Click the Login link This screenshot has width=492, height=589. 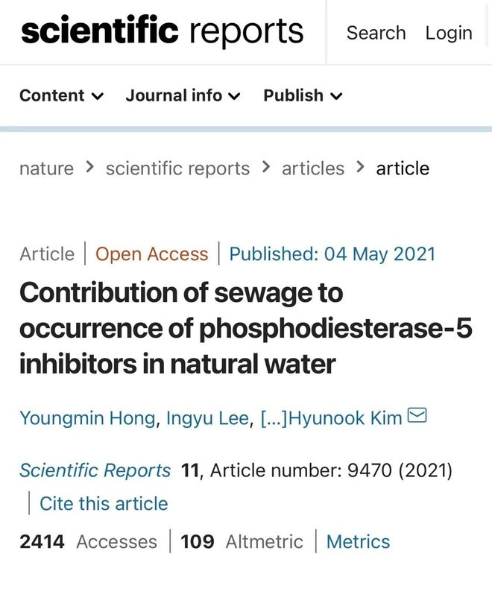coord(449,34)
